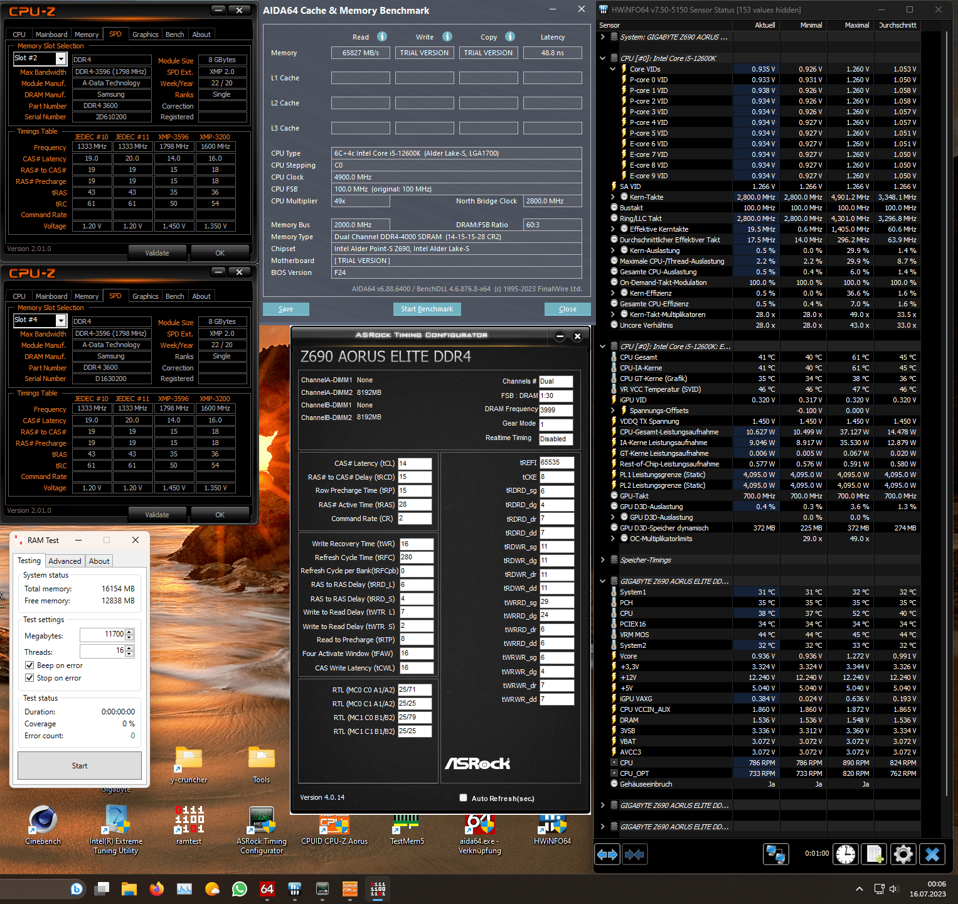958x904 pixels.
Task: Click Megabytes input field showing 11700
Action: (x=102, y=634)
